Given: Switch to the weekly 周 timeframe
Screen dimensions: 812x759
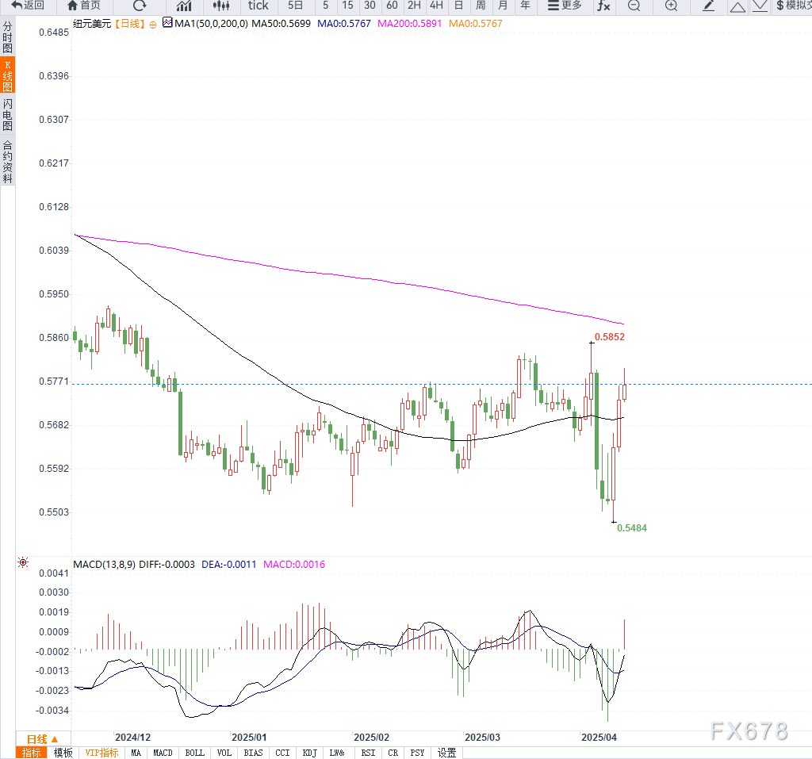Looking at the screenshot, I should pos(481,6).
